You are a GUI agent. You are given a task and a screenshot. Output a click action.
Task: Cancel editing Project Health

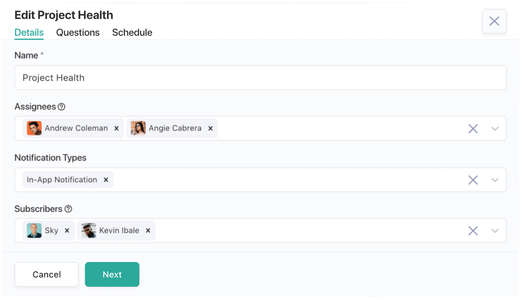pos(46,274)
